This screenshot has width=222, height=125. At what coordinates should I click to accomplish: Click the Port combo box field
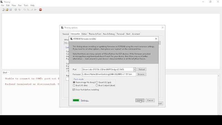pyautogui.click(x=109, y=69)
